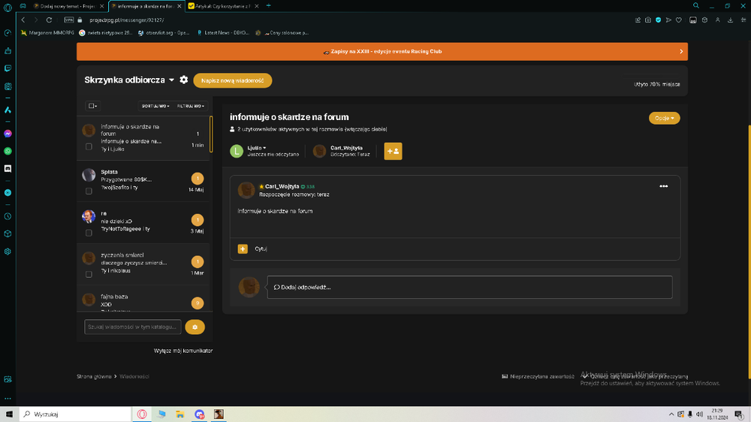Image resolution: width=751 pixels, height=422 pixels.
Task: Tick checkbox for 'zyczenia smierci' conversation
Action: (x=89, y=275)
